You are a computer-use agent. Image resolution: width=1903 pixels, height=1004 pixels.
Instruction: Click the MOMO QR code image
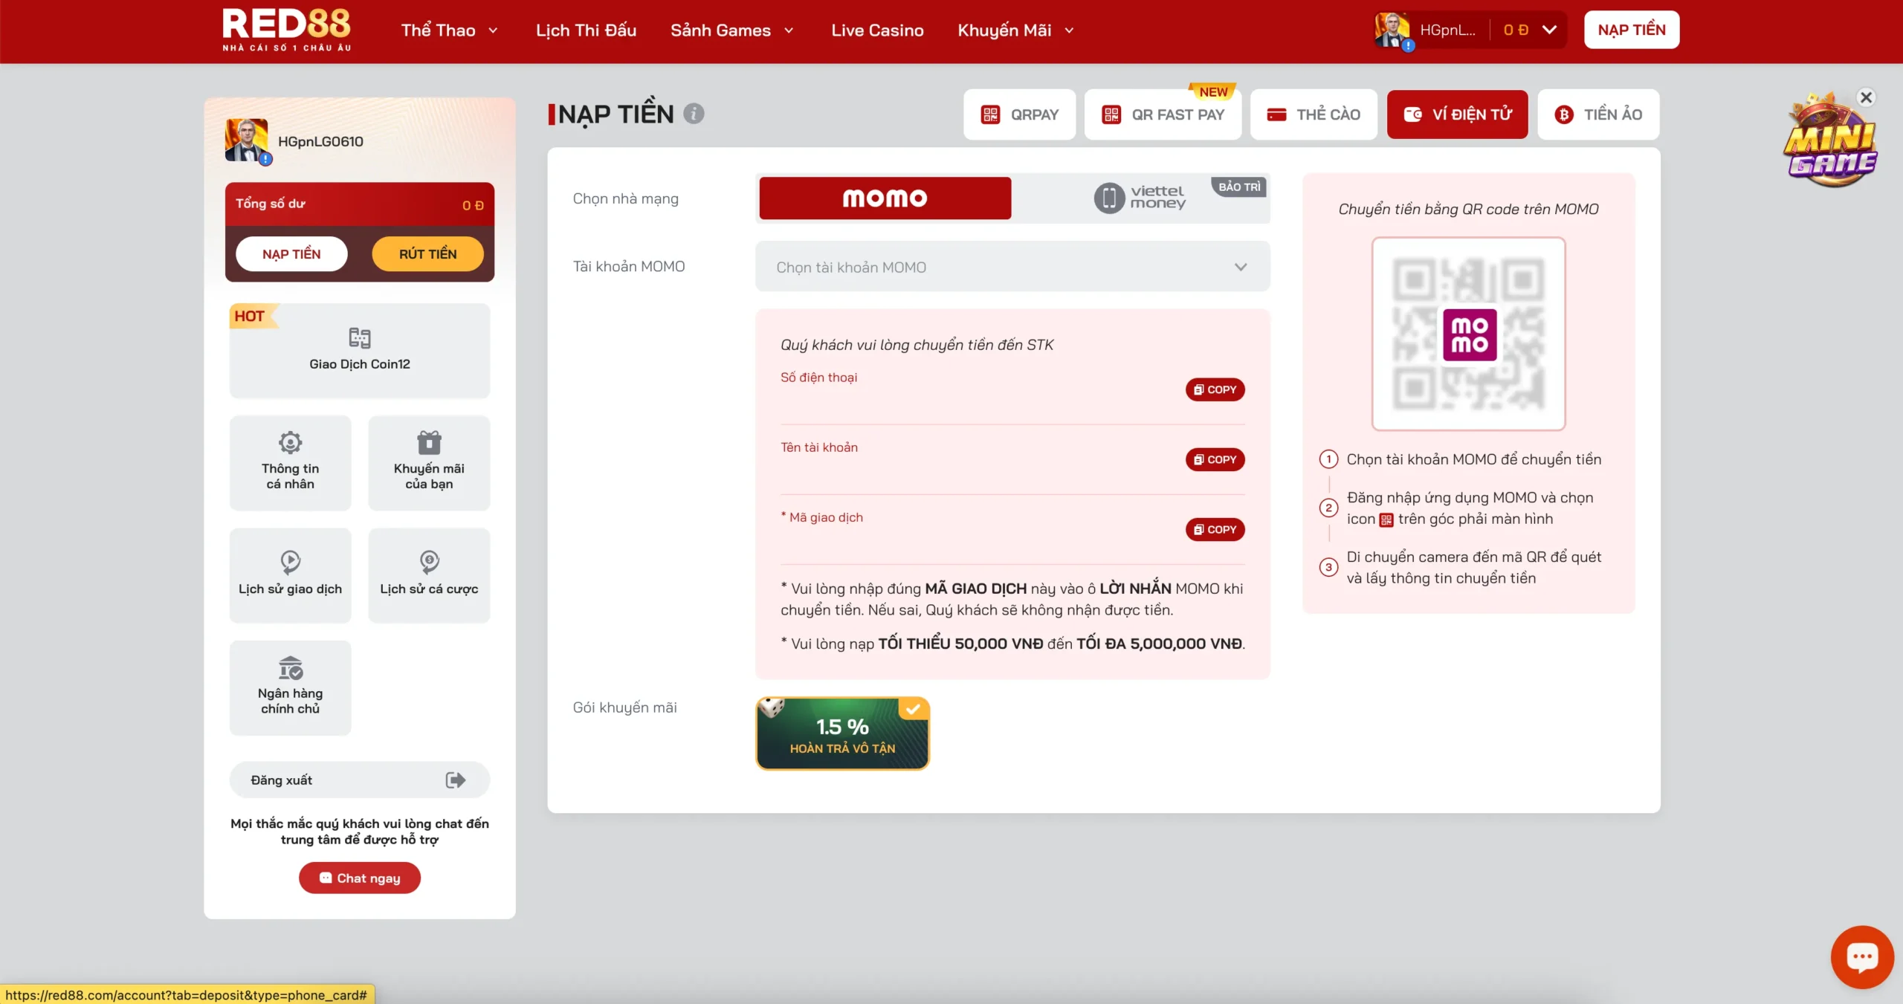tap(1468, 334)
